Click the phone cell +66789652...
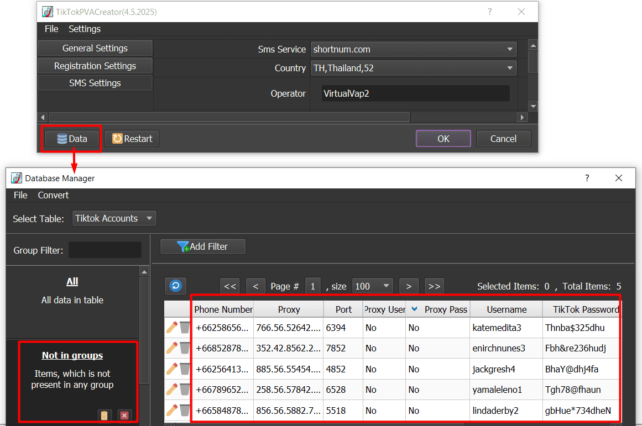The image size is (642, 426). point(222,390)
